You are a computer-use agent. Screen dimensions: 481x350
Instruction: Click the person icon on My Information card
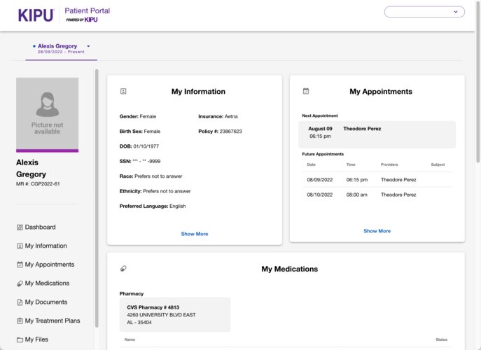[x=123, y=92]
